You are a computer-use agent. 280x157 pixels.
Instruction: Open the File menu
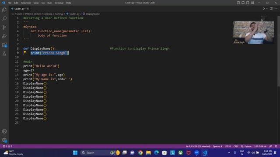10,3
